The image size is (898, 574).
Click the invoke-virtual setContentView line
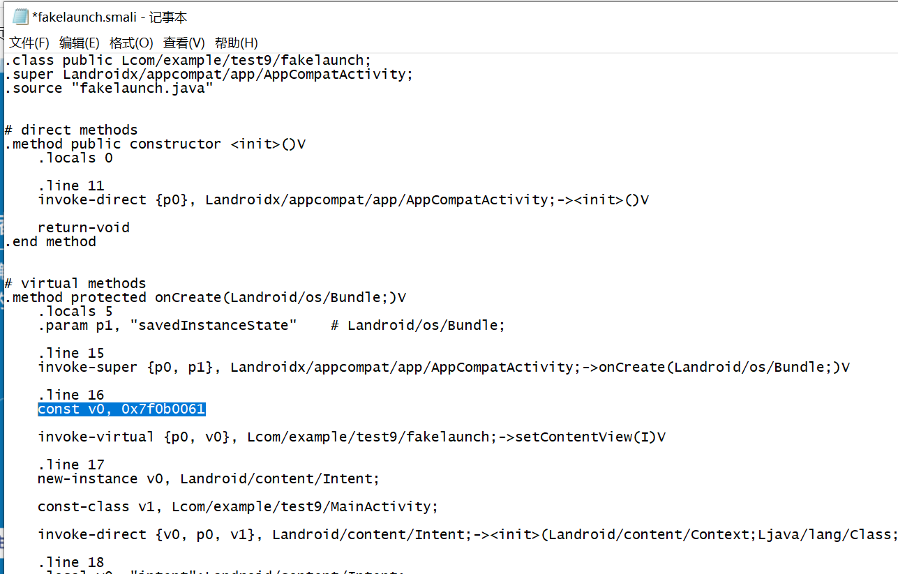pyautogui.click(x=352, y=437)
